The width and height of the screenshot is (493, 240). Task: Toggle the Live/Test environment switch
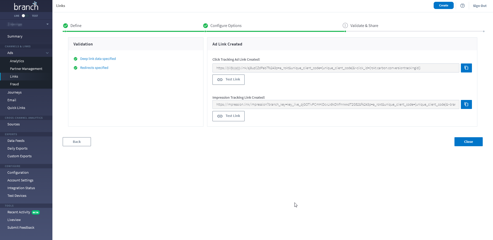tap(25, 16)
